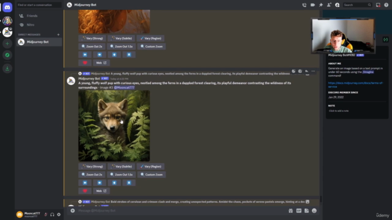Click Zoom Out 1.5x in top message
The width and height of the screenshot is (392, 220).
point(121,46)
